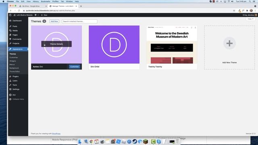Select the Divi Child theme thumbnail
Viewport: 258px width, 145px height.
[114, 45]
